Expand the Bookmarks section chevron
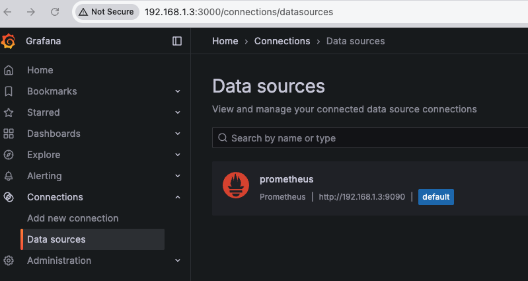Viewport: 528px width, 281px height. (178, 91)
